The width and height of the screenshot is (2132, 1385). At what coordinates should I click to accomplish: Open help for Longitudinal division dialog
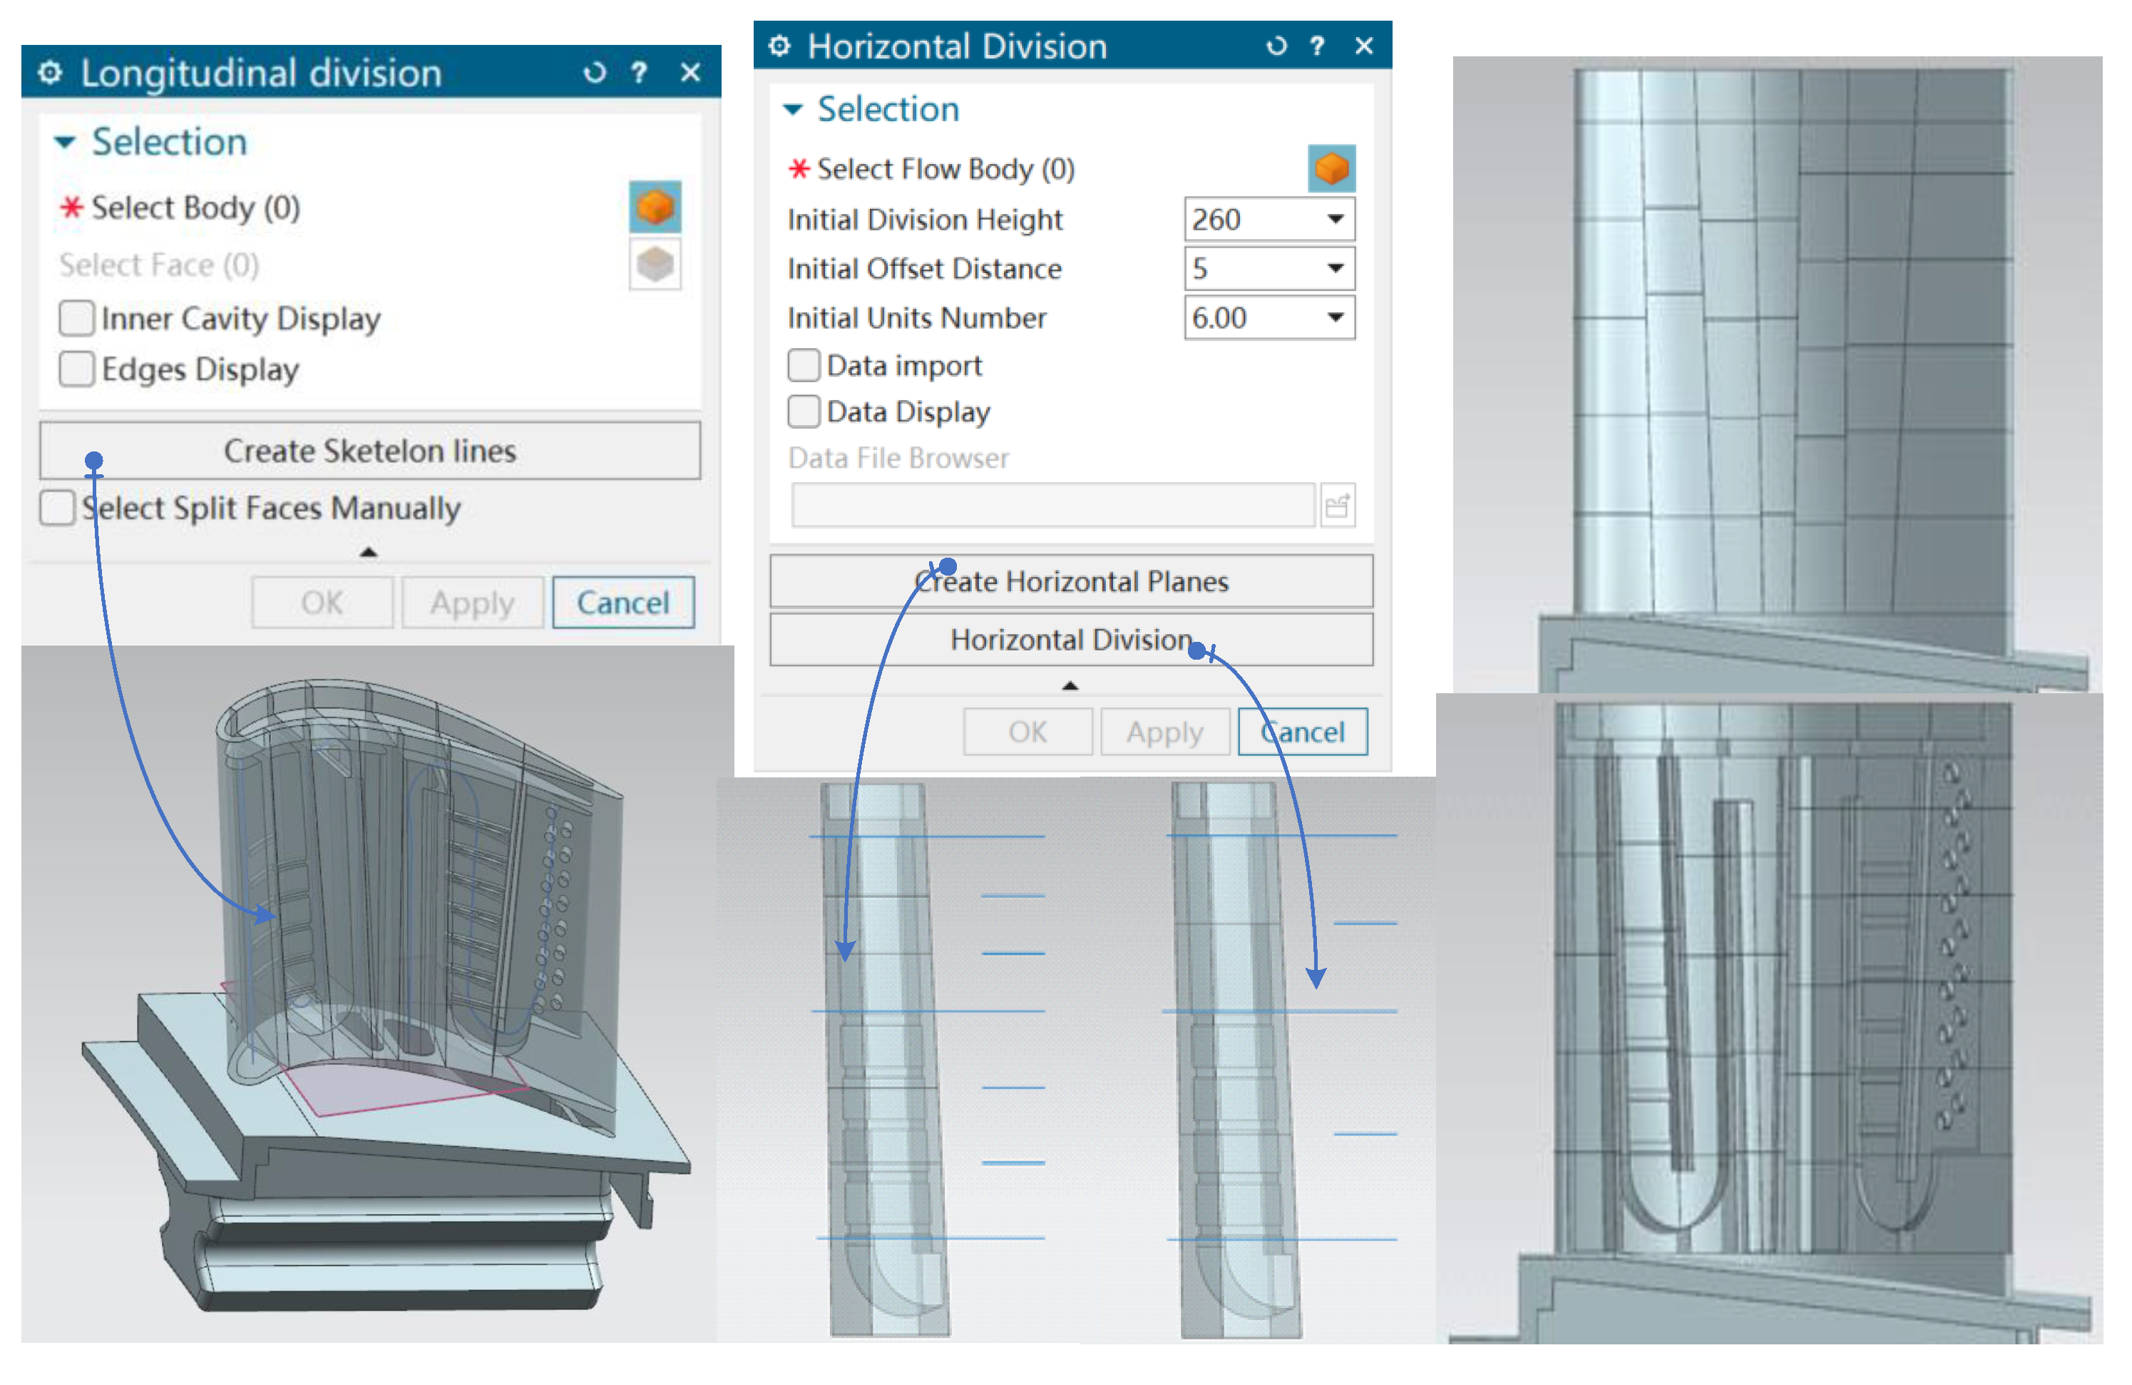[639, 73]
